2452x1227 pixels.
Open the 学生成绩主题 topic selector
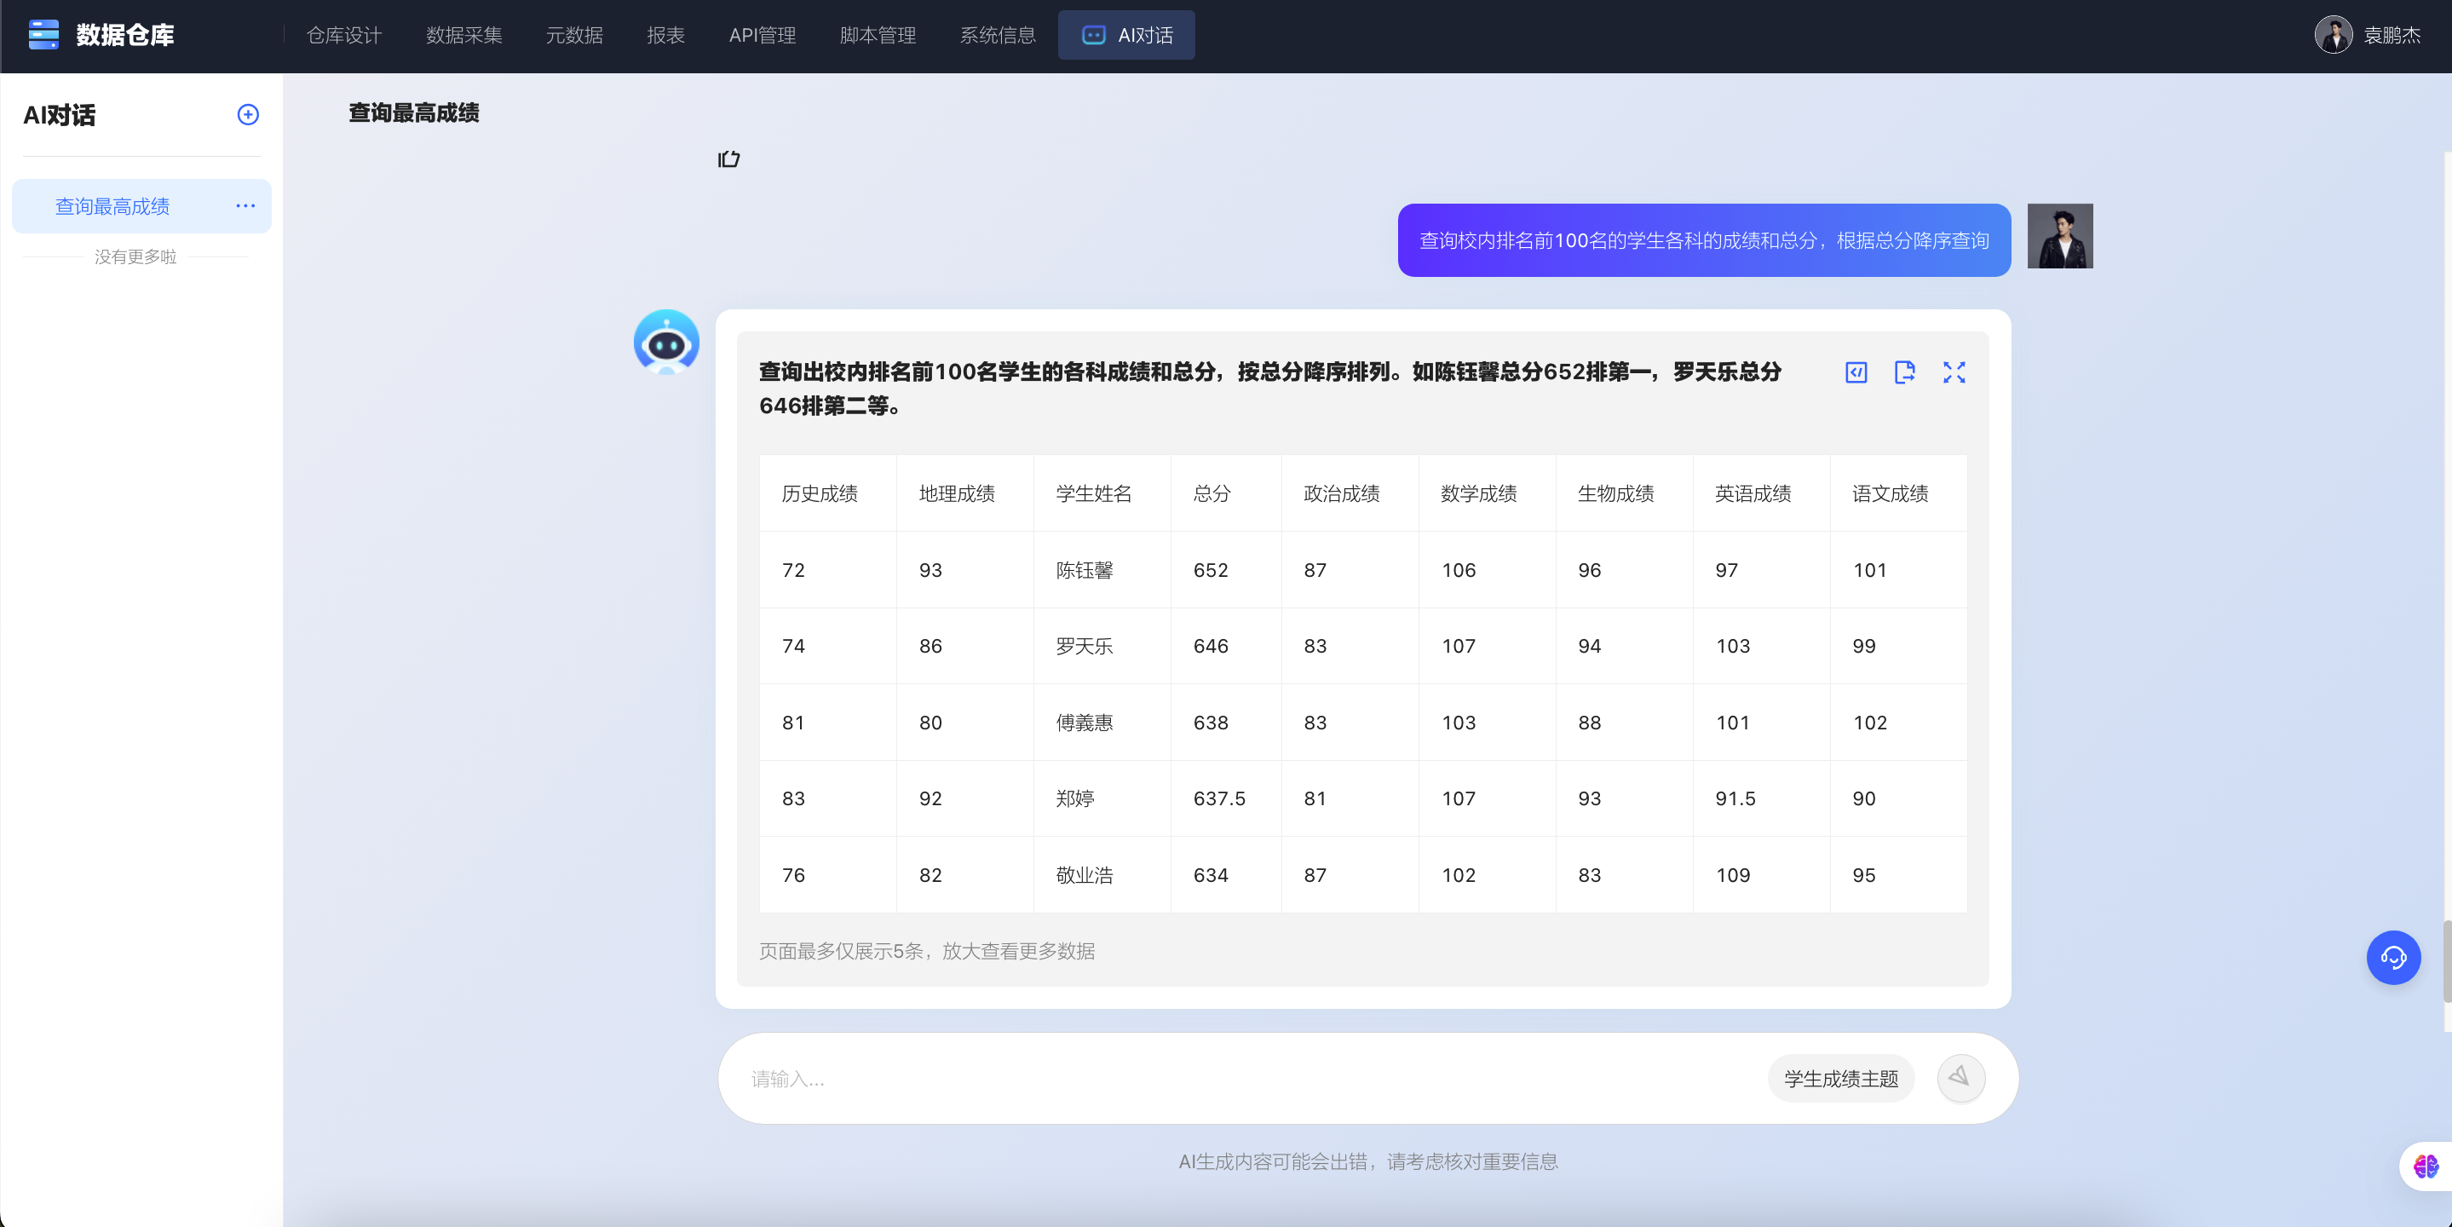(1840, 1079)
